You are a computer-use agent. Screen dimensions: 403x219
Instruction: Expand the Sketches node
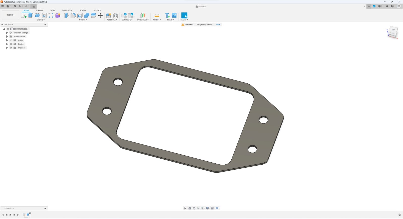pyautogui.click(x=7, y=48)
